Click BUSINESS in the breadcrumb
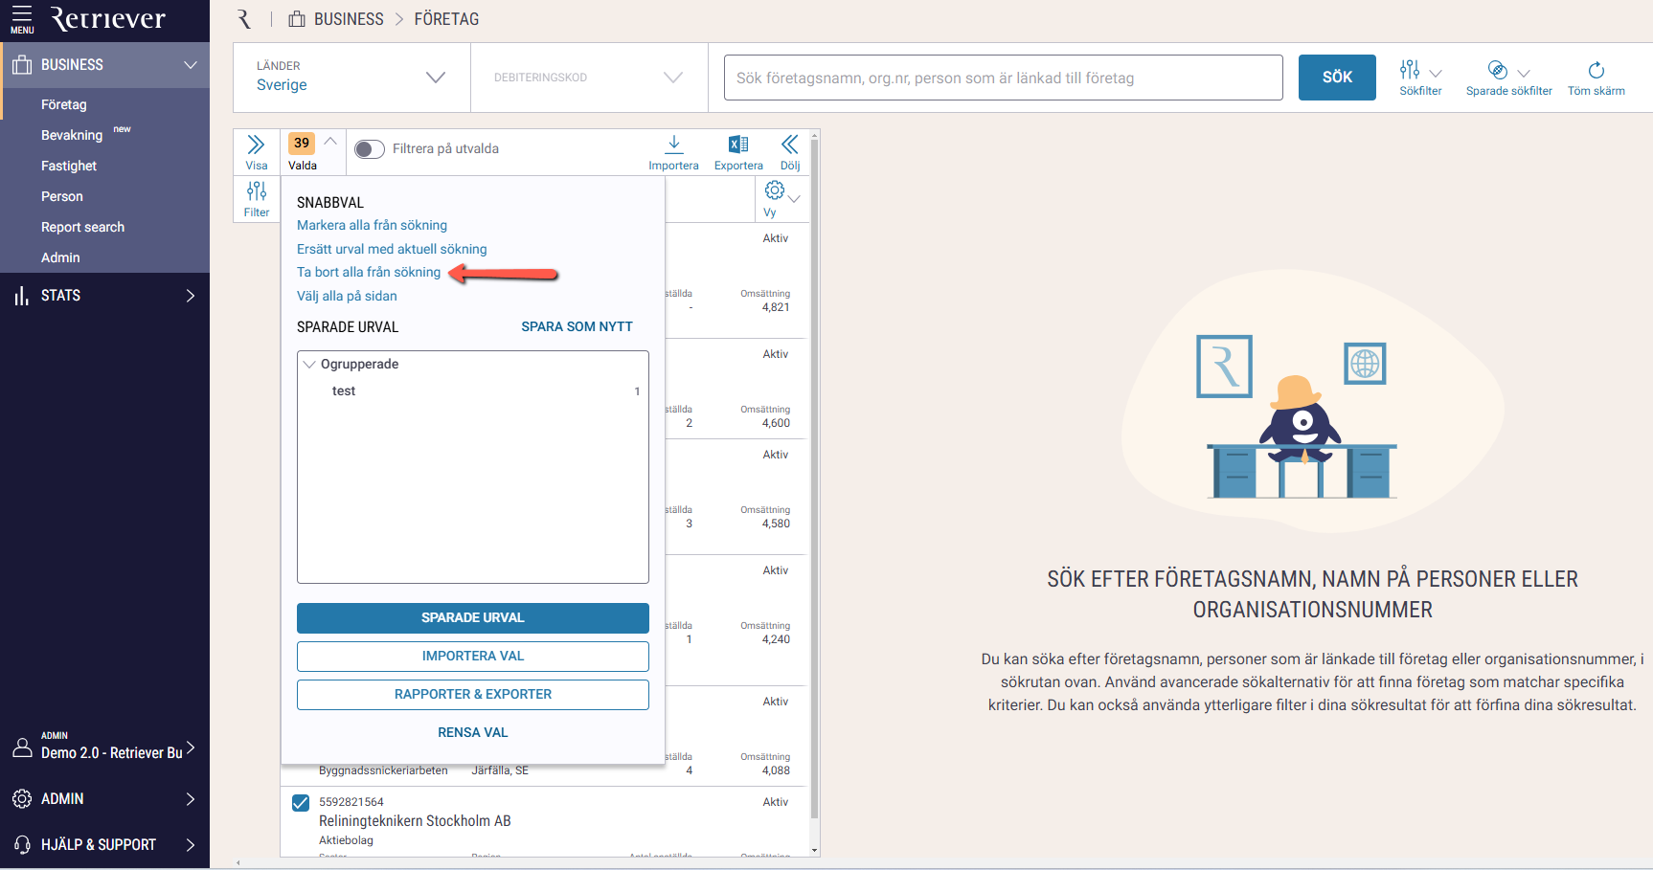1653x870 pixels. click(x=349, y=19)
